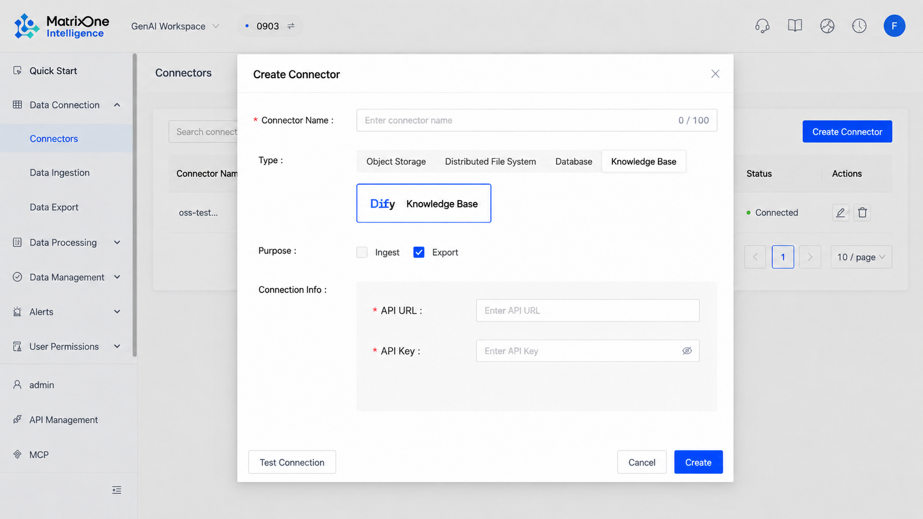Click the 0903 instance selector
The width and height of the screenshot is (923, 519).
tap(269, 26)
